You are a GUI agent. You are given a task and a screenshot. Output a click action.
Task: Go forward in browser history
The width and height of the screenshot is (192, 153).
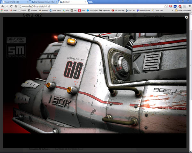pos(7,6)
